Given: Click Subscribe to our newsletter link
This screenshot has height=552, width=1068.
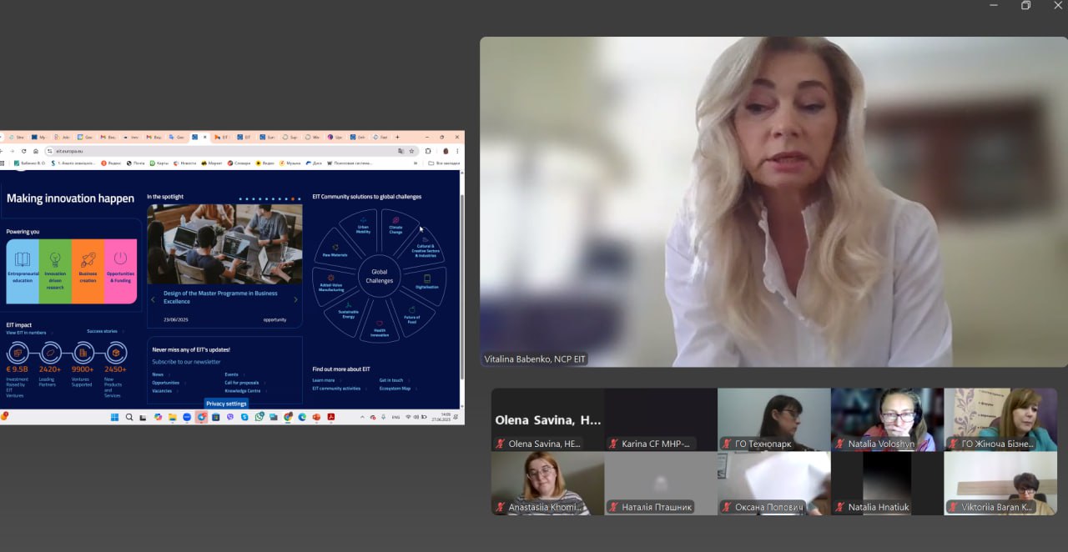Looking at the screenshot, I should coord(186,362).
